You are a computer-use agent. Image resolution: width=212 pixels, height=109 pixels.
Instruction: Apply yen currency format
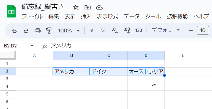click(x=92, y=30)
